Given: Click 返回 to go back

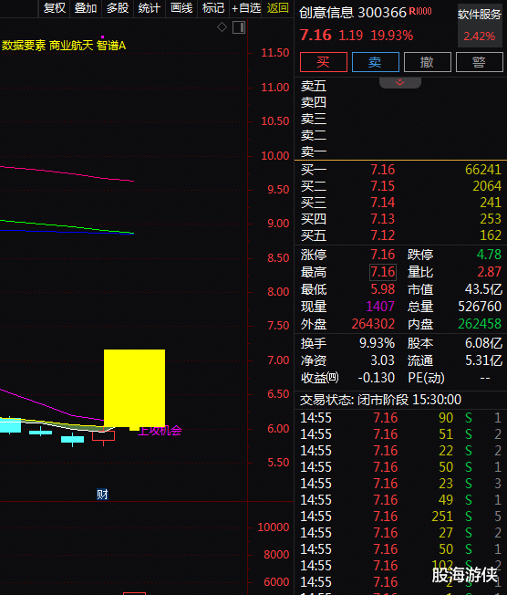Looking at the screenshot, I should [x=277, y=8].
